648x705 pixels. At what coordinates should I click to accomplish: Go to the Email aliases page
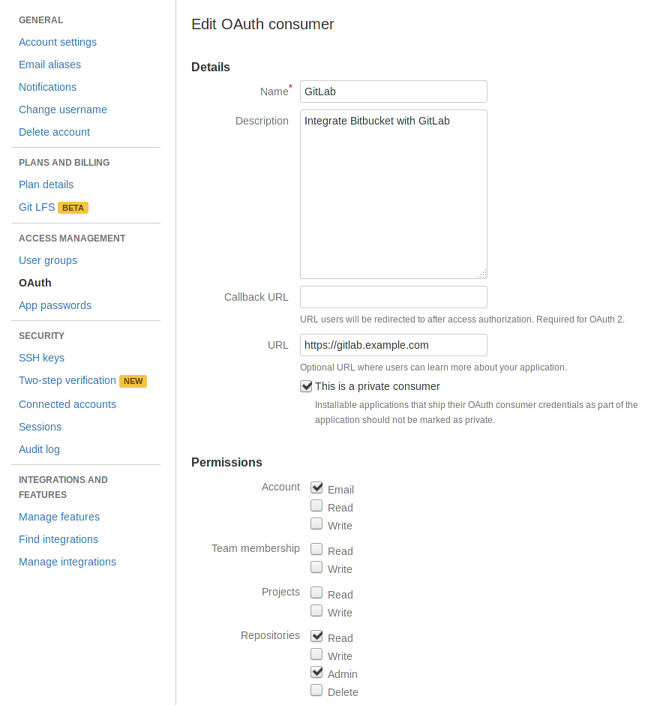49,64
